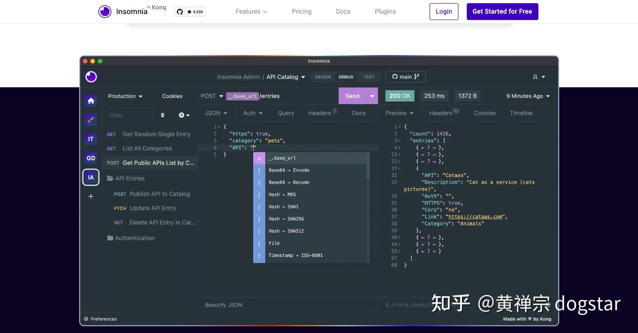Open the GitHub stars badge showing 4,500
Screen dimensions: 638x333
click(x=190, y=12)
